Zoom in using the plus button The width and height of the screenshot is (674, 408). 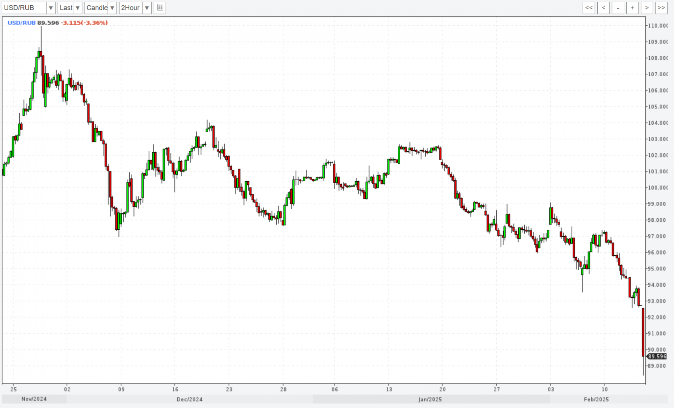point(632,8)
